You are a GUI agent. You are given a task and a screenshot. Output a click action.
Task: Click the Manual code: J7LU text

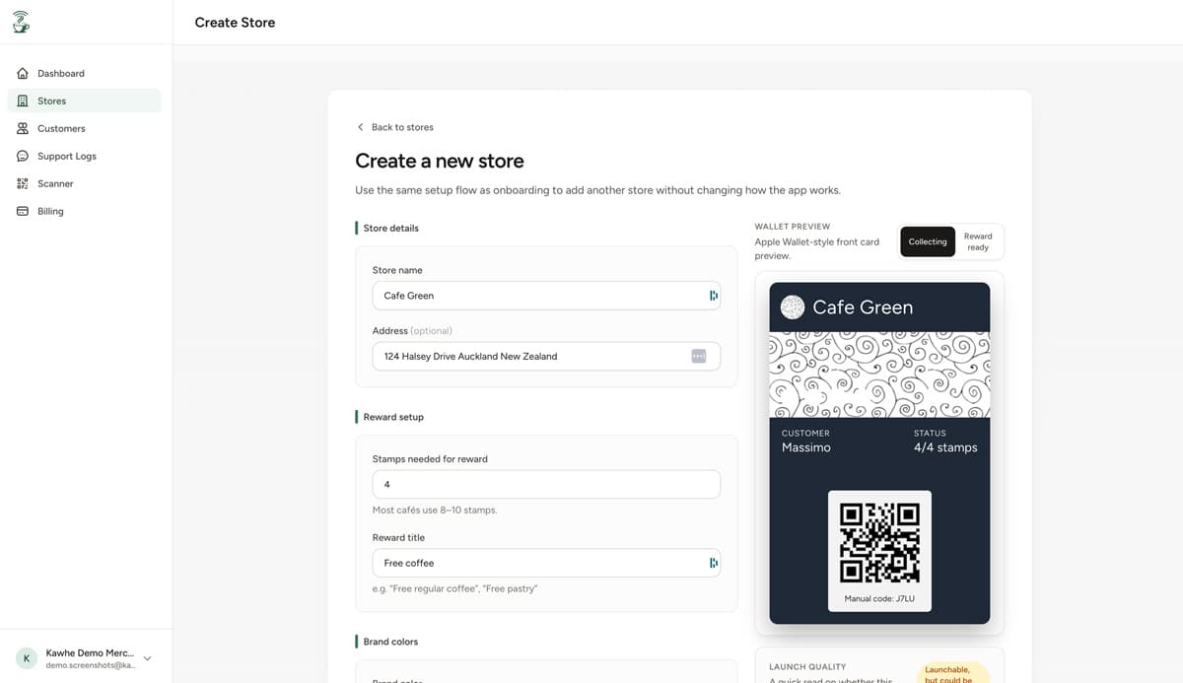[879, 598]
